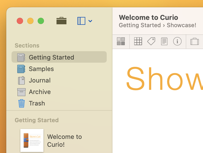The width and height of the screenshot is (203, 153).
Task: Click the Welcome to Curio window title
Action: (x=149, y=17)
